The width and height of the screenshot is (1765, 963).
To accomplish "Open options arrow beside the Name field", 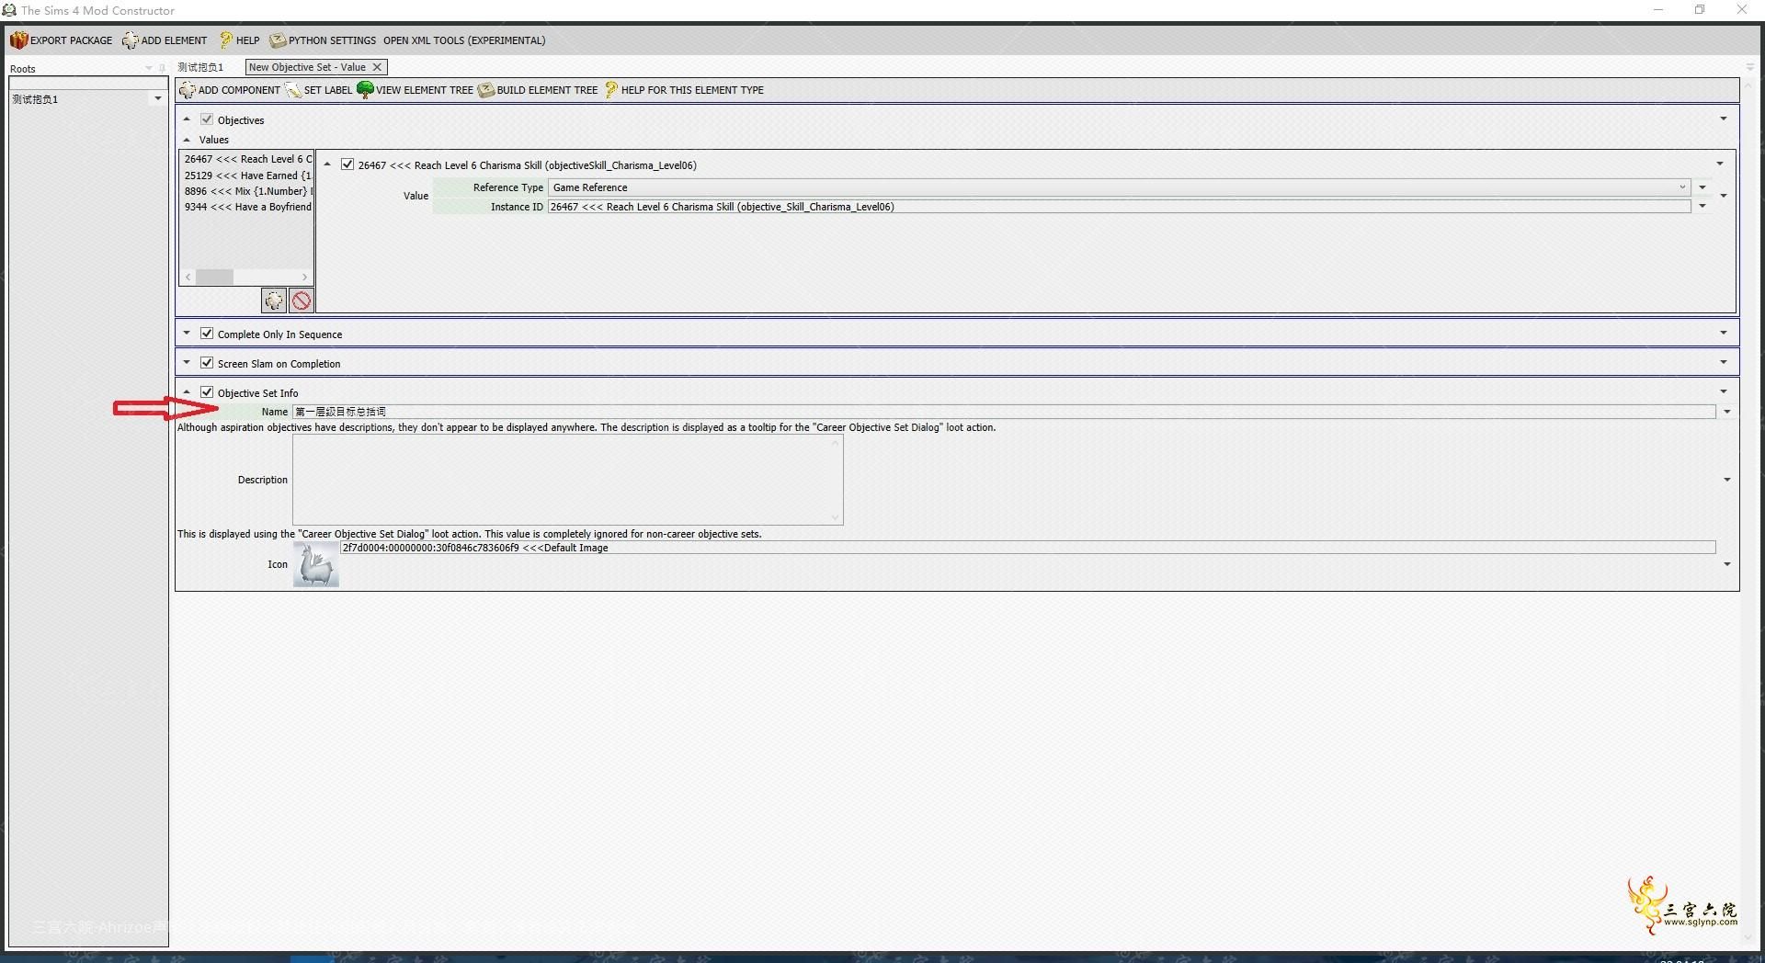I will [x=1727, y=412].
